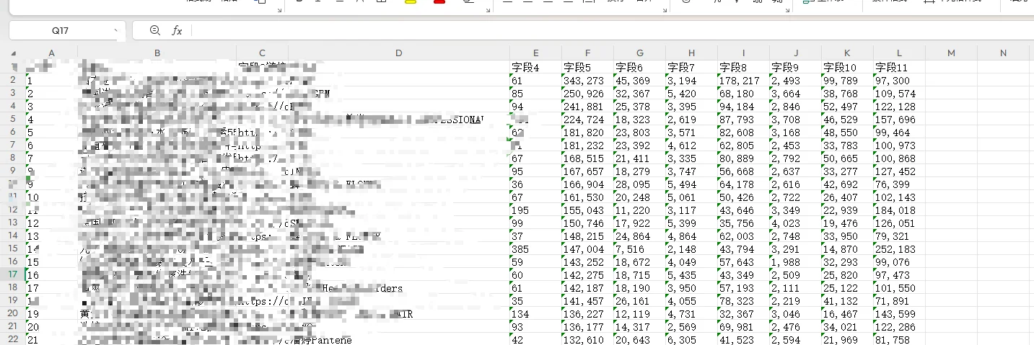
Task: Select the cell with value 252,183
Action: [899, 249]
